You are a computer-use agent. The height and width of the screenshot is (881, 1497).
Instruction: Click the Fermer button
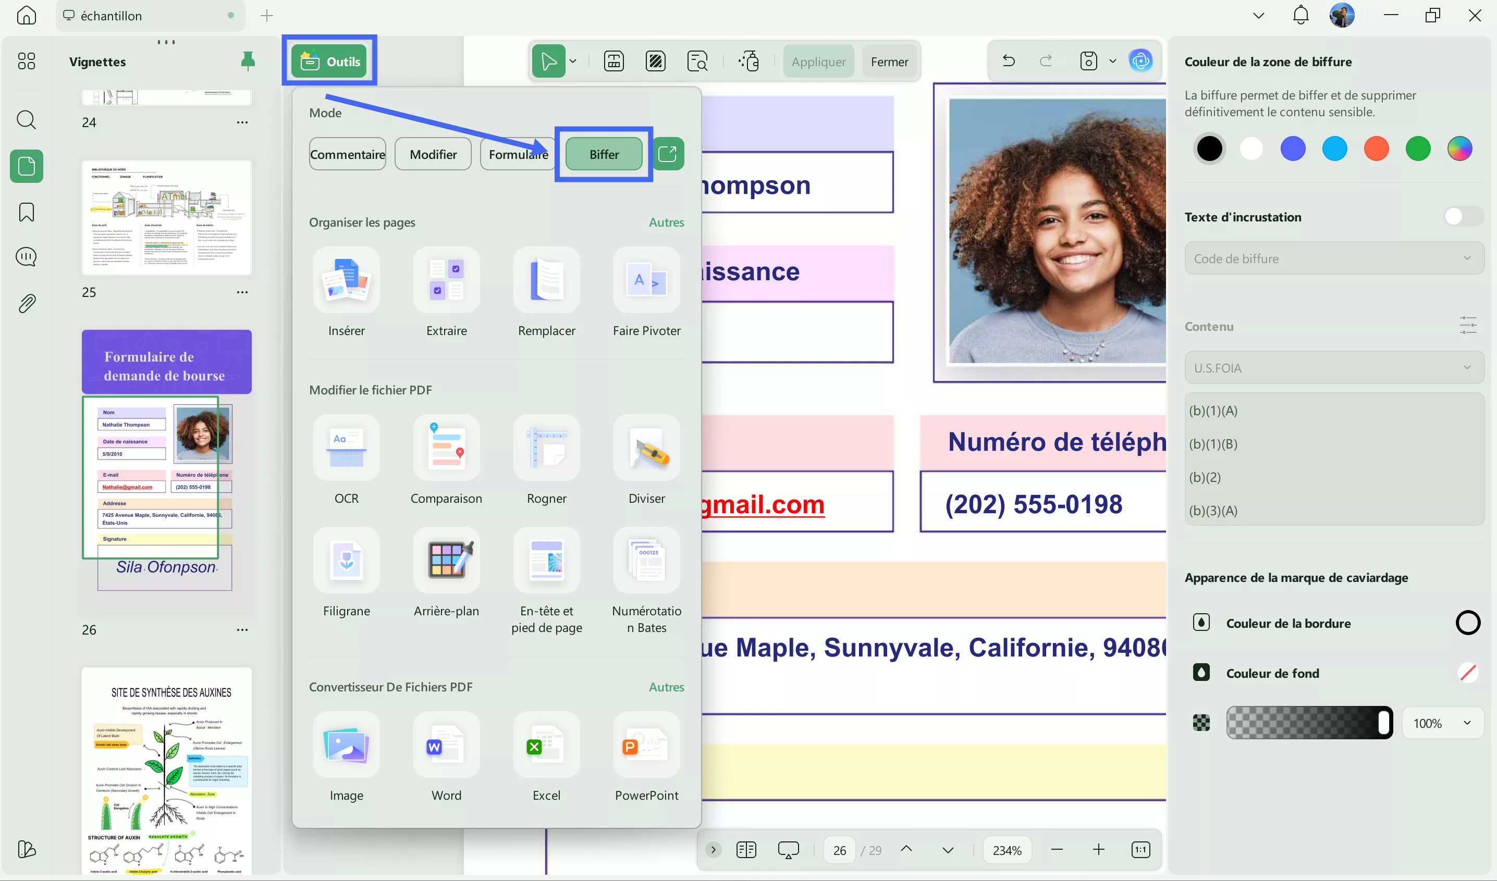tap(889, 62)
